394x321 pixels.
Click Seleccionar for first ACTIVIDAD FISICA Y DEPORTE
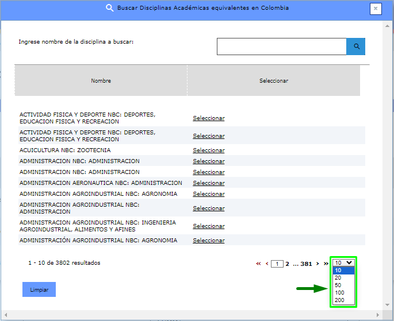tap(208, 118)
